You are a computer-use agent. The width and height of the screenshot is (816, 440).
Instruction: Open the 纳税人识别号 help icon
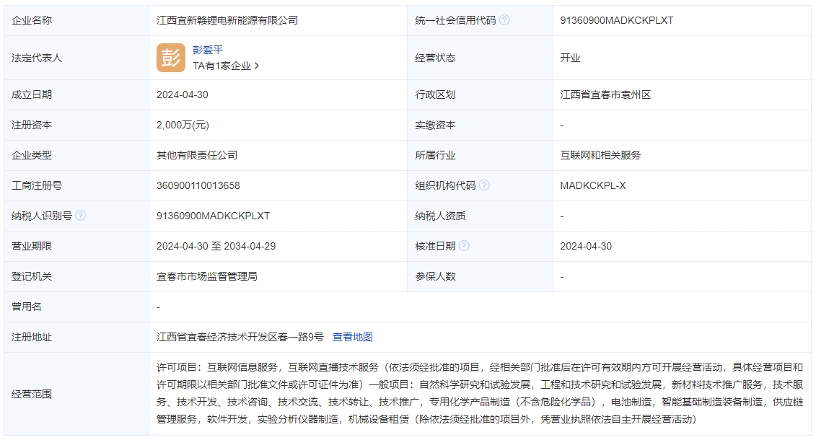(x=81, y=215)
